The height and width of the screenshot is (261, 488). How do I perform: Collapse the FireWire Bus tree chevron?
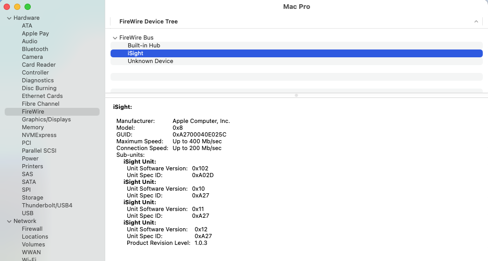(x=115, y=38)
